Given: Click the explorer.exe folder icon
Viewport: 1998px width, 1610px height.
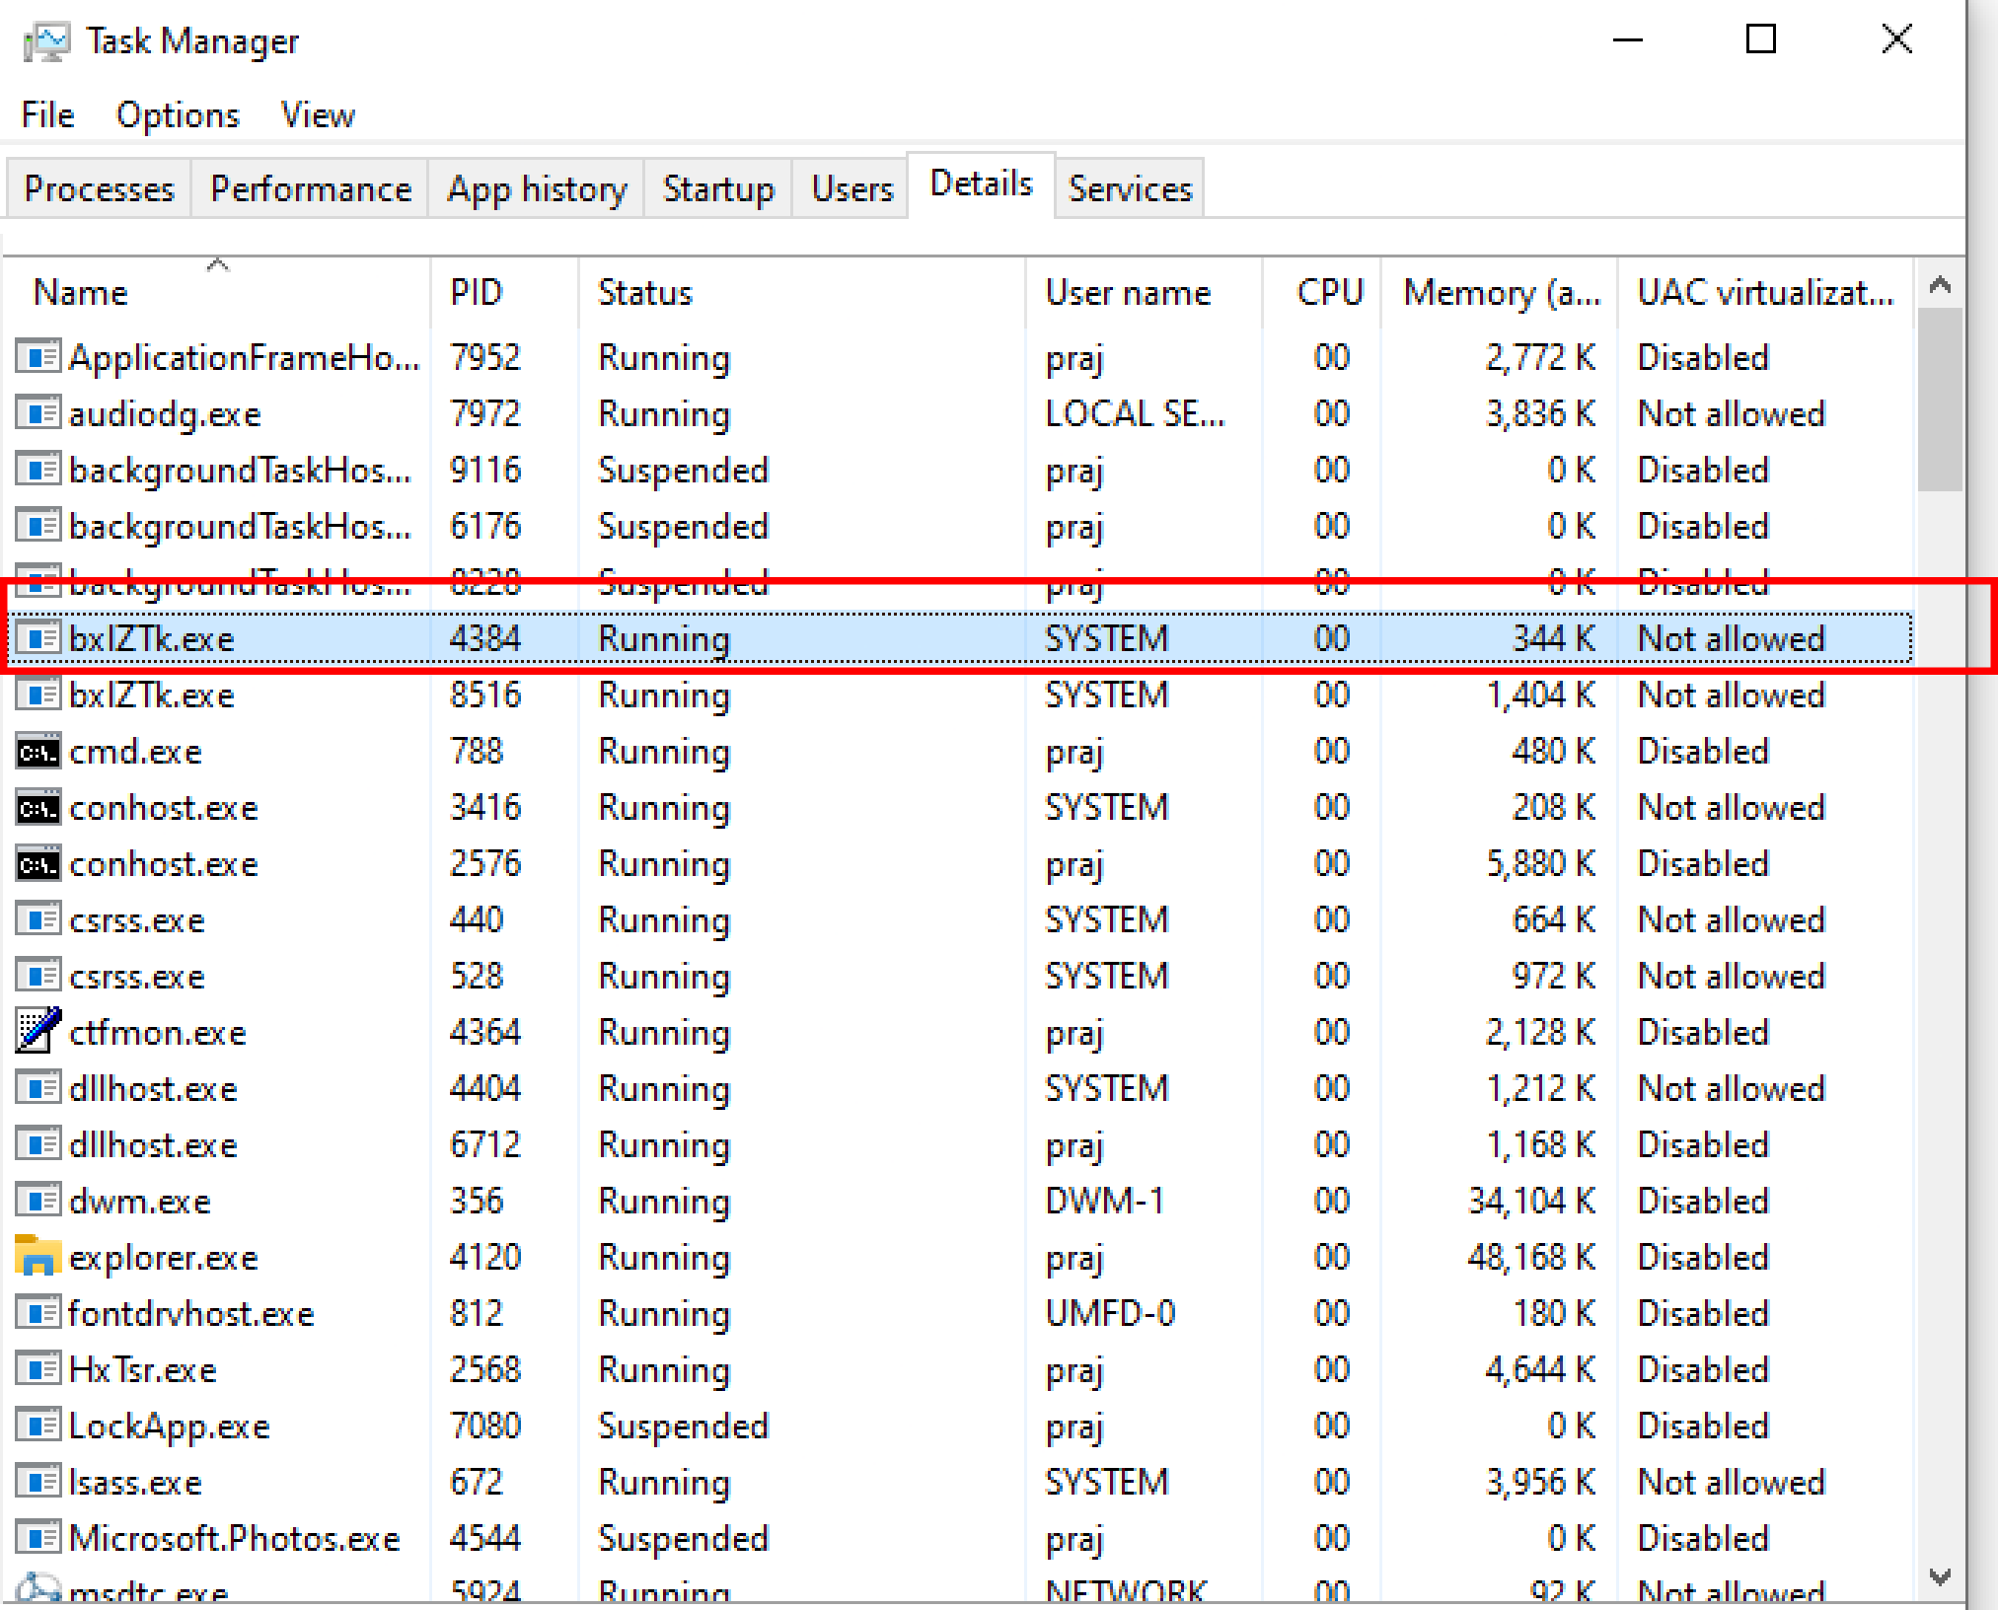Looking at the screenshot, I should point(38,1256).
